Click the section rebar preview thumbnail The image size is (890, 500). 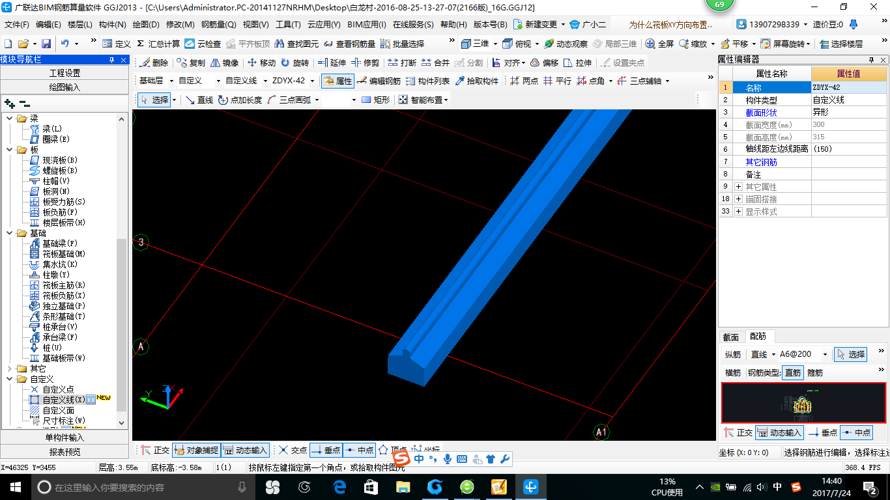pyautogui.click(x=803, y=403)
